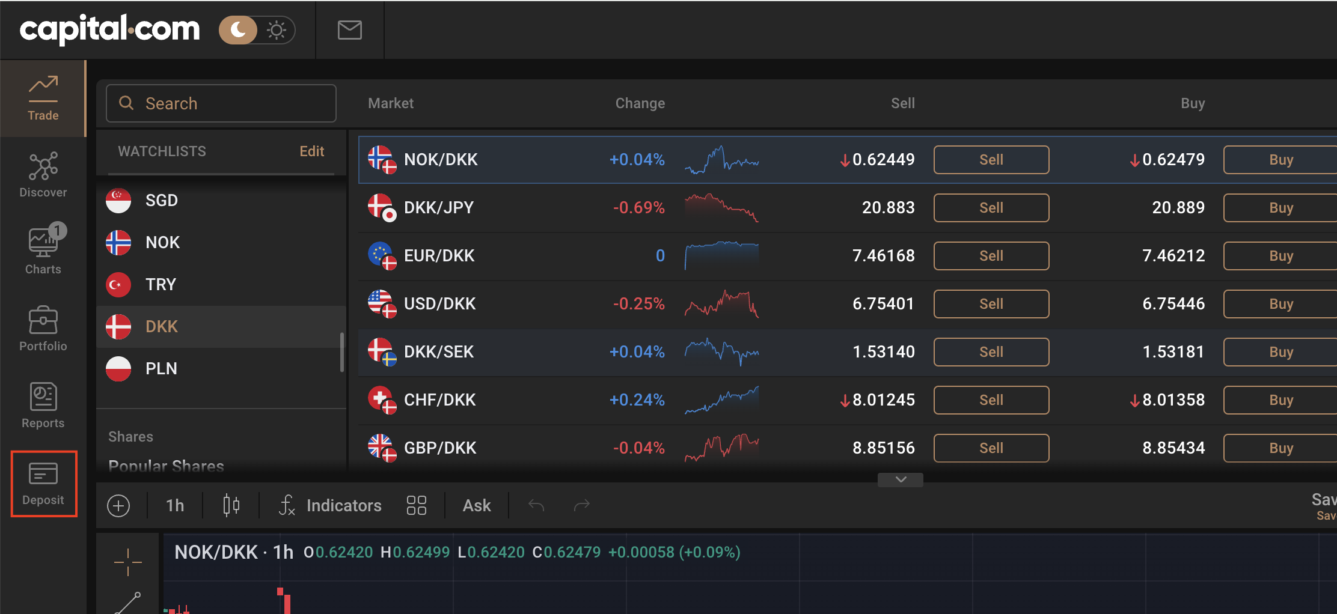Viewport: 1337px width, 614px height.
Task: Click the Deposit icon in sidebar
Action: [x=43, y=483]
